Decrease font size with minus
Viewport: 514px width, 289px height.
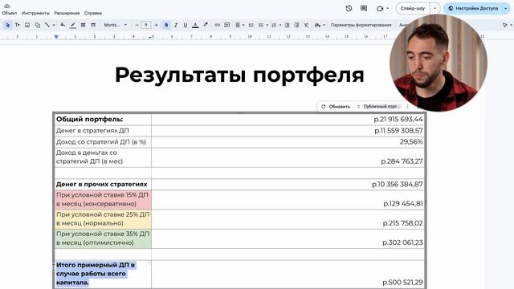click(137, 25)
